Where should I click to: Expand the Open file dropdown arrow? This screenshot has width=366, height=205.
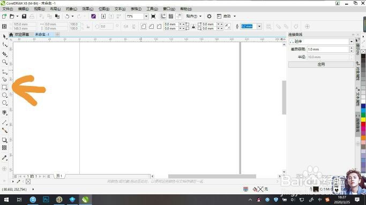pyautogui.click(x=17, y=16)
